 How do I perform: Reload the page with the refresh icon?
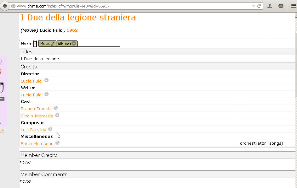259,6
